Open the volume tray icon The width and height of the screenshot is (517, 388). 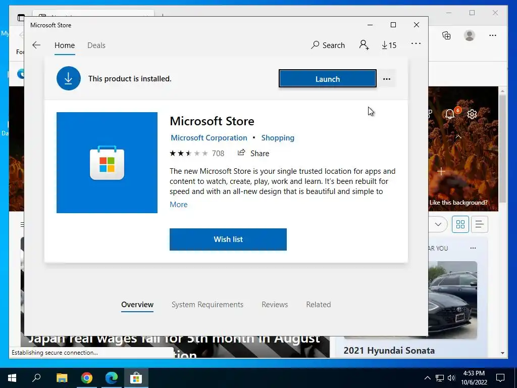point(451,378)
